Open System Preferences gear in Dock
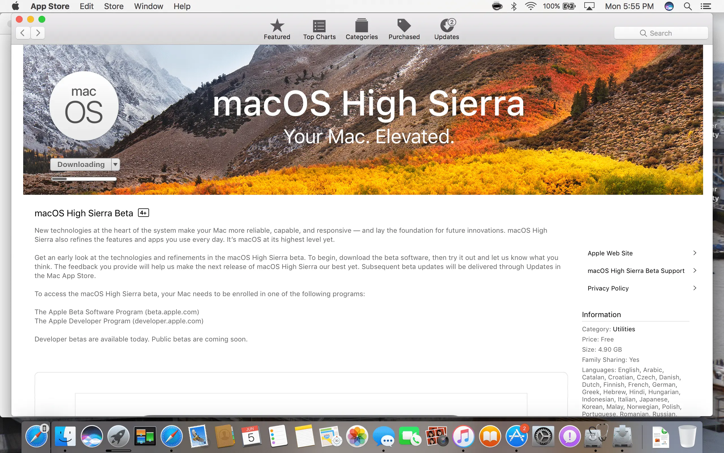Image resolution: width=724 pixels, height=453 pixels. click(x=543, y=436)
